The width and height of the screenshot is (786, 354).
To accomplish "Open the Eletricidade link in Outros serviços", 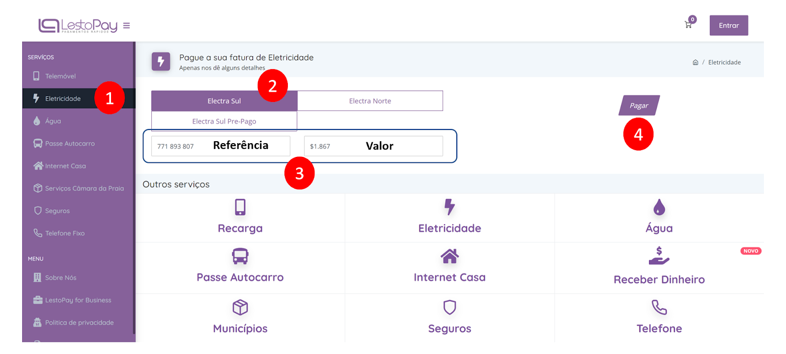I will click(449, 228).
